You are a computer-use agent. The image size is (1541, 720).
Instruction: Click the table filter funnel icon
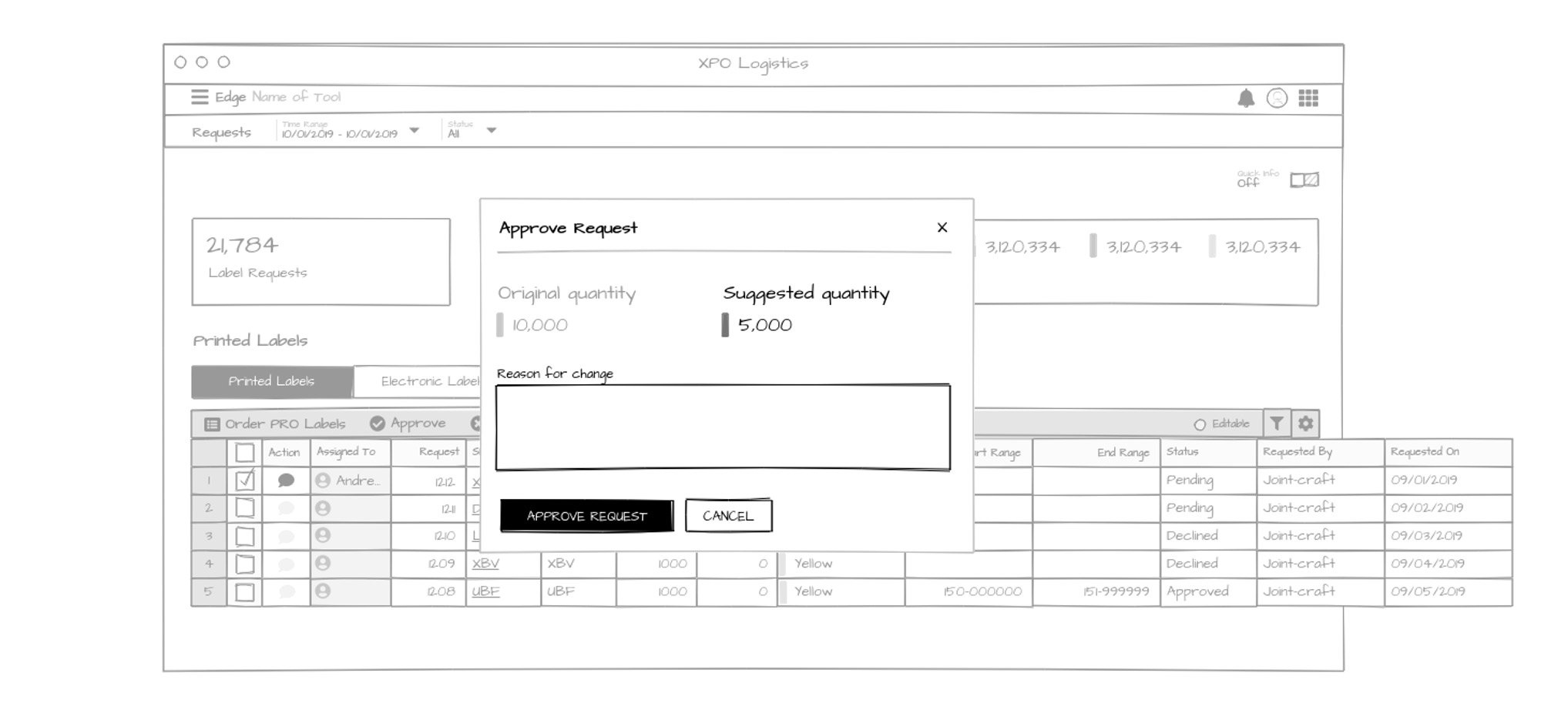[x=1277, y=424]
